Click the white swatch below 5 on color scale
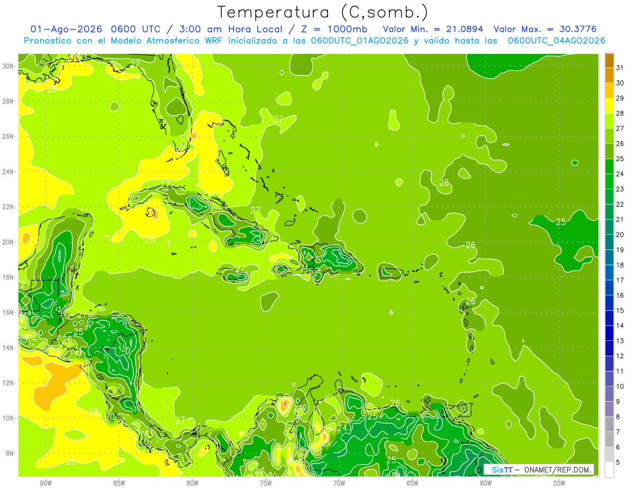Screen dimensions: 634x490 coord(609,469)
